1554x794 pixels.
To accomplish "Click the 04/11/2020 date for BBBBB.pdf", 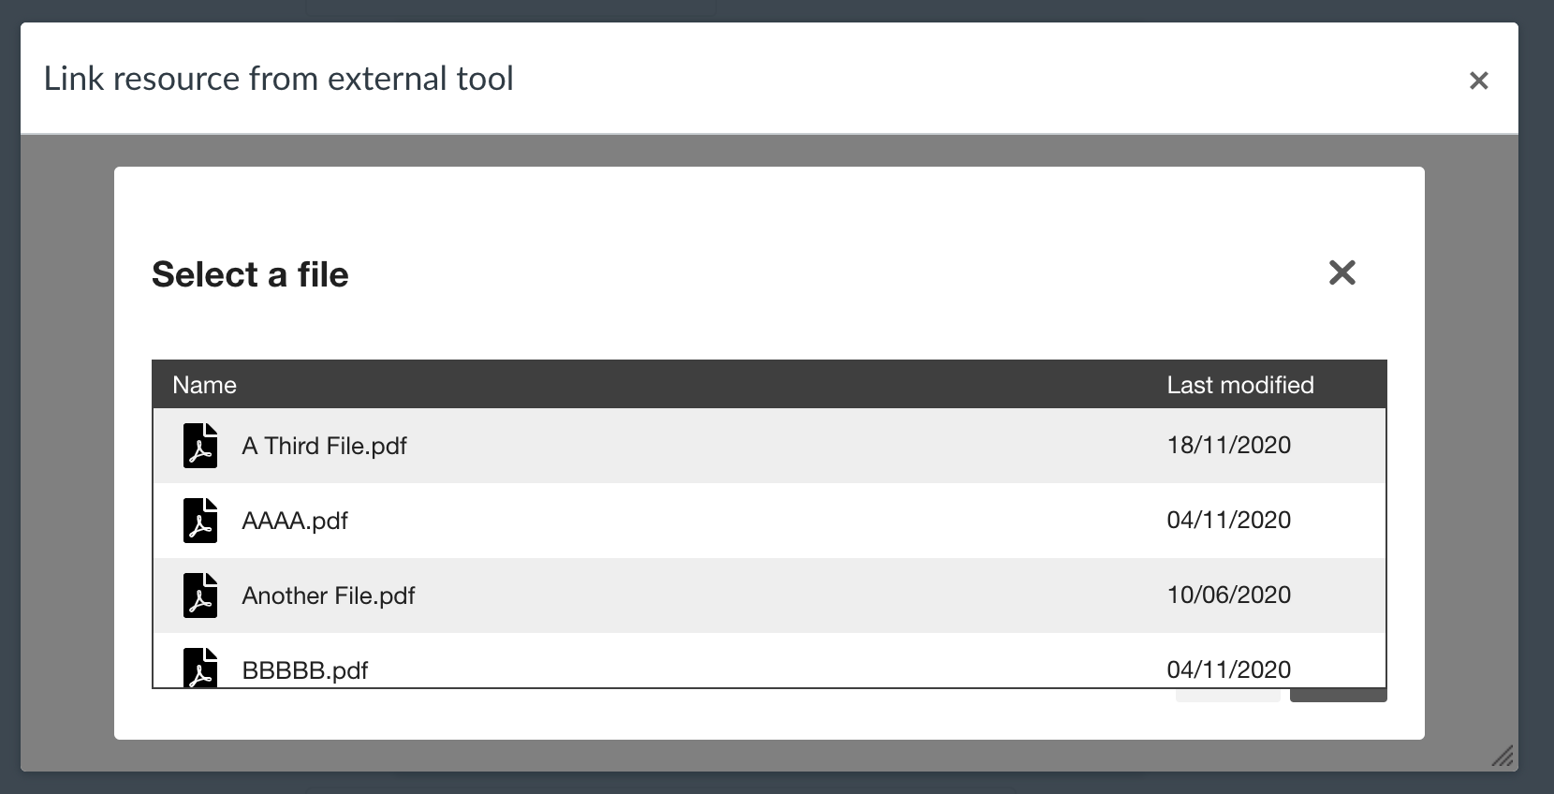I will pyautogui.click(x=1230, y=669).
